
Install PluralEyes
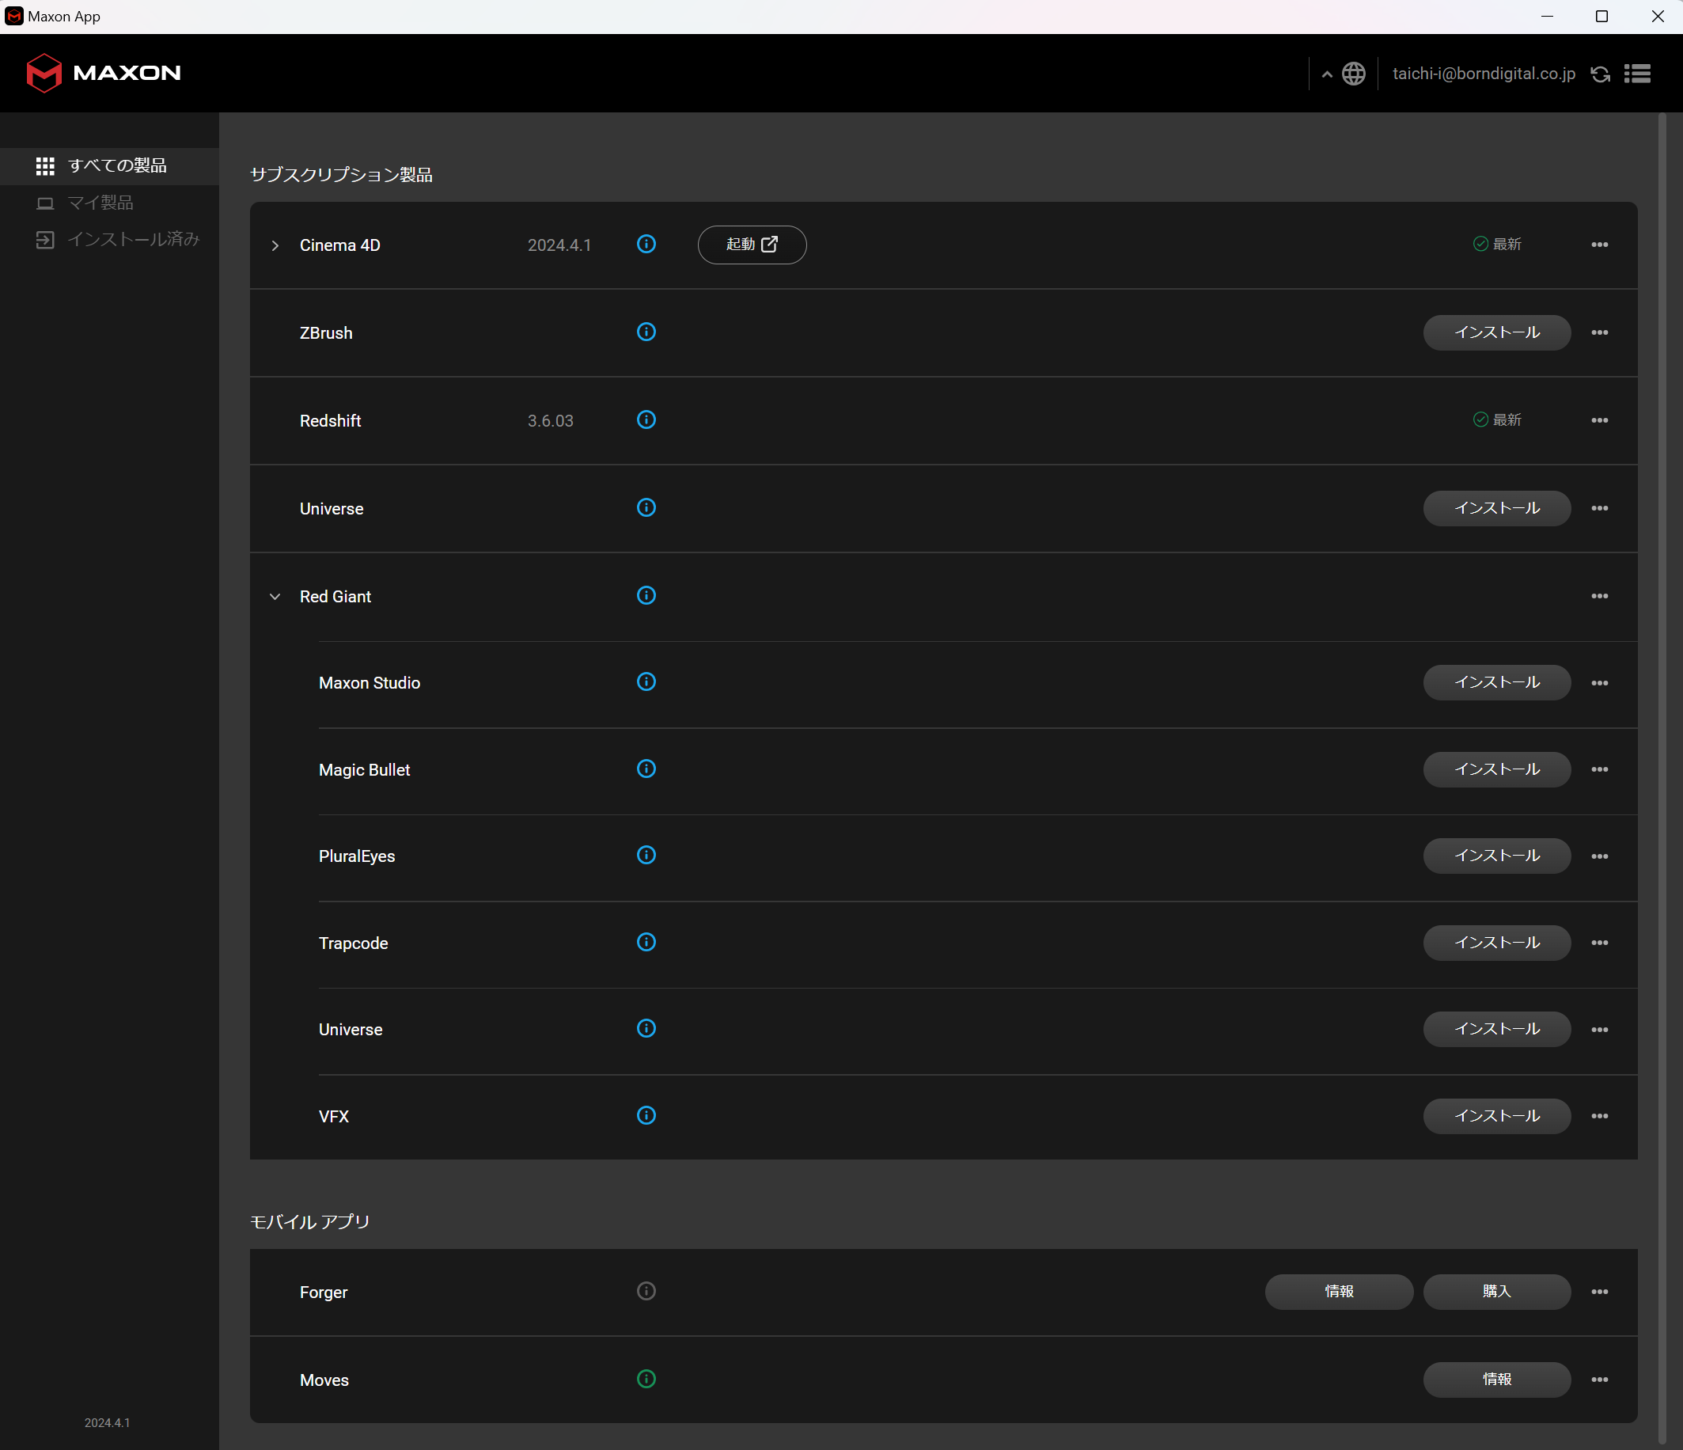1497,856
